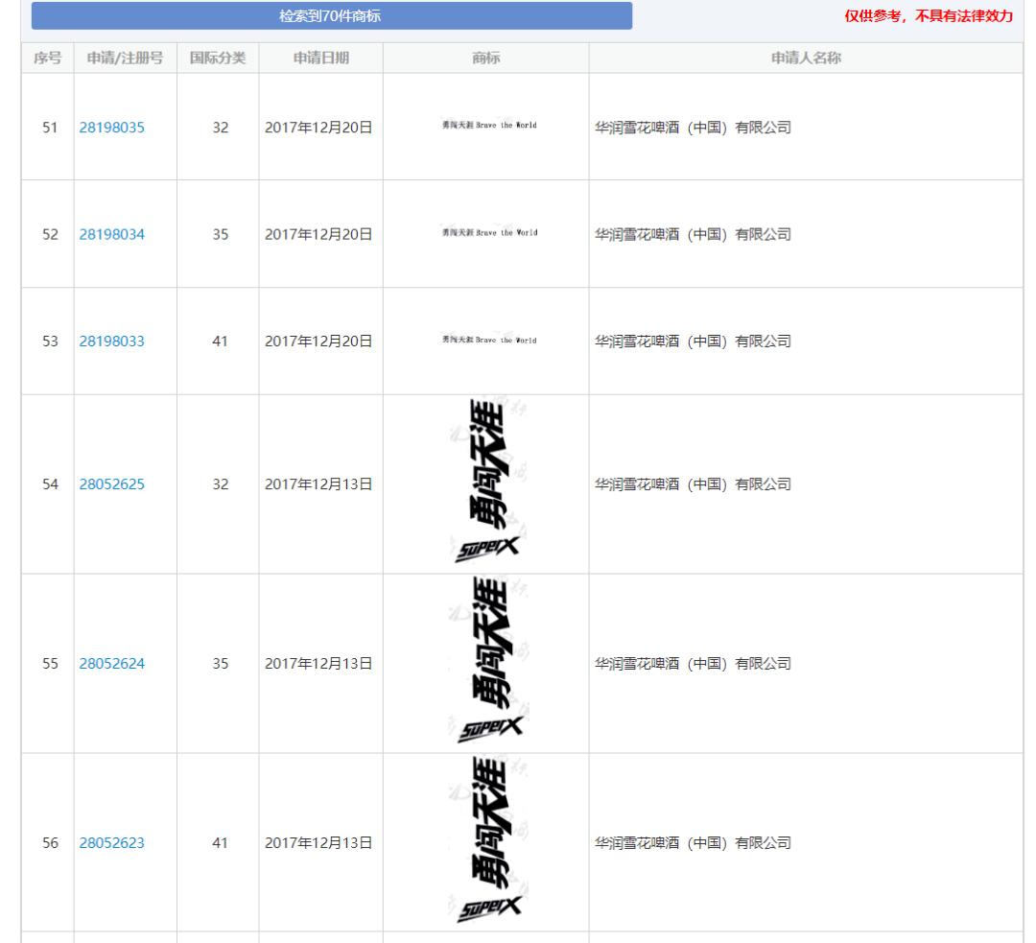This screenshot has height=943, width=1036.
Task: Click date 2017年12月20日 in row 51
Action: 318,128
